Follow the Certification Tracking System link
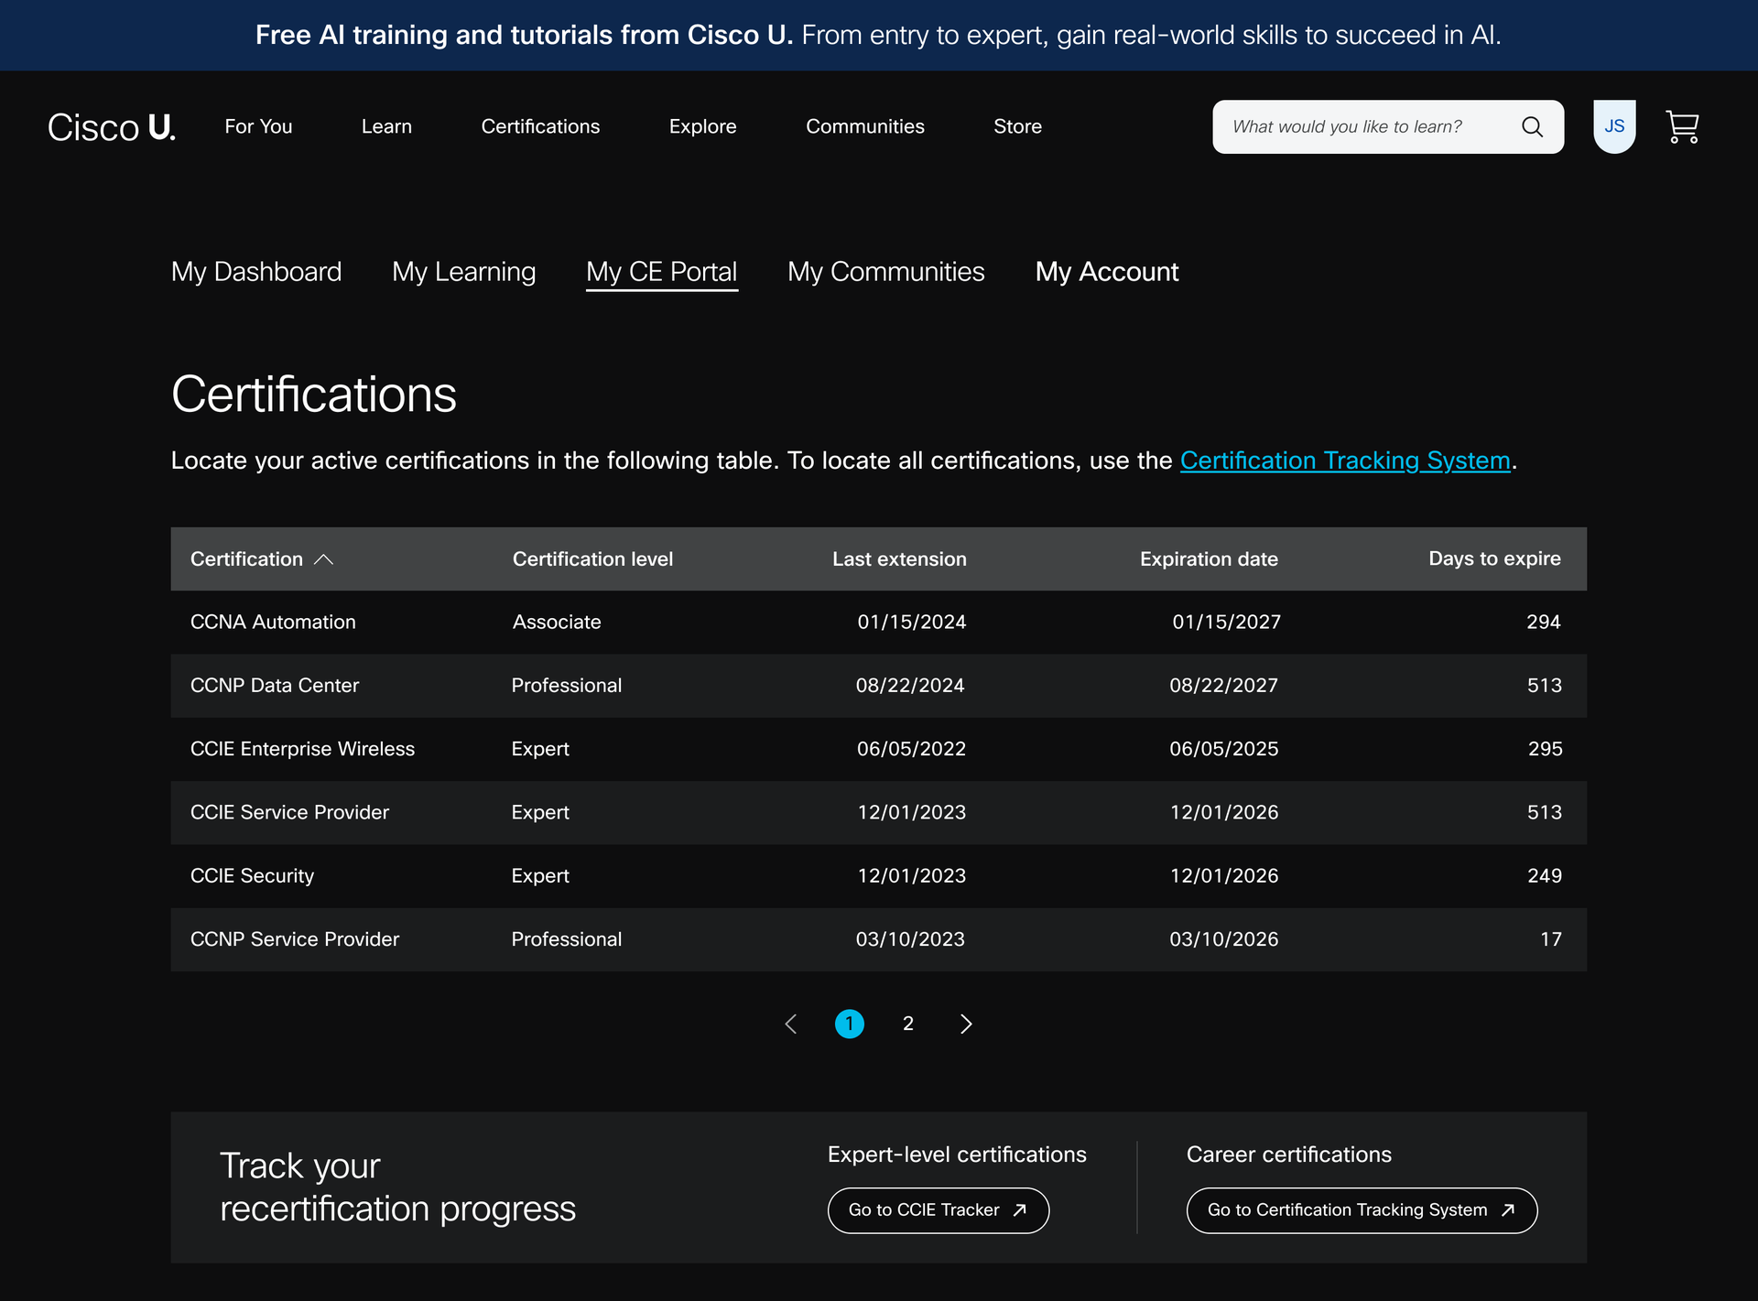This screenshot has width=1758, height=1301. (x=1345, y=461)
